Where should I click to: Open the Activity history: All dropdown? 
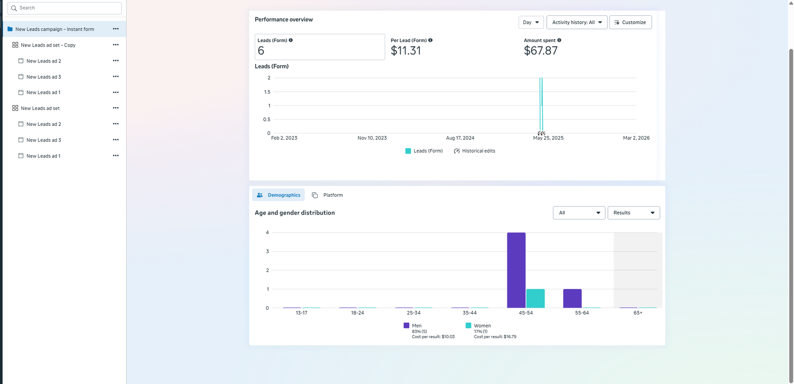click(x=577, y=22)
